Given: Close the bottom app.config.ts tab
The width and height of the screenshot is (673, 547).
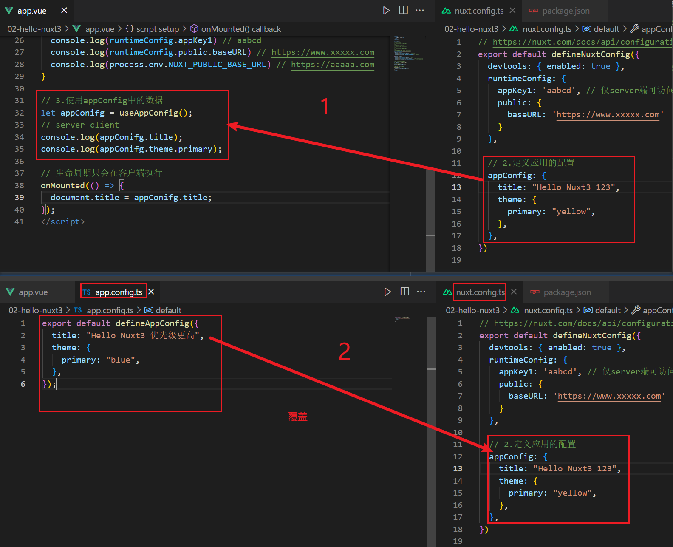Looking at the screenshot, I should [151, 292].
